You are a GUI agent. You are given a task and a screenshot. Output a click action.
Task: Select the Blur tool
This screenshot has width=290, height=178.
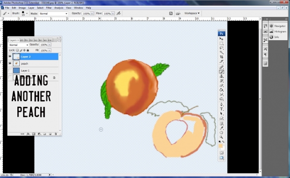[221, 94]
